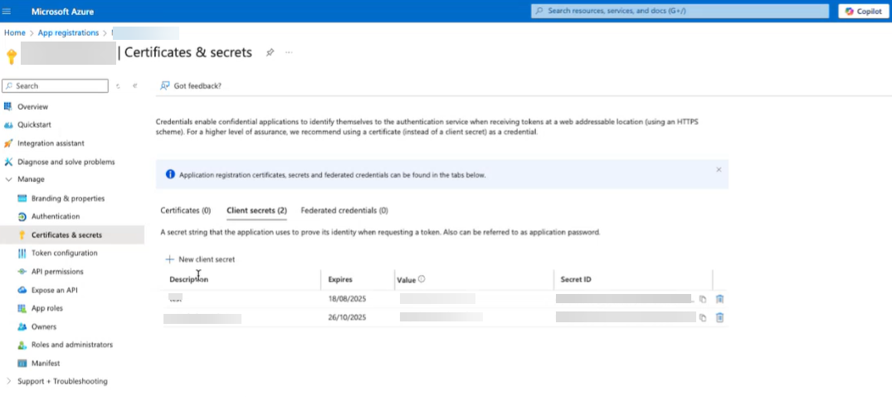
Task: Copy Secret ID of 26/10/2025 secret
Action: point(703,318)
